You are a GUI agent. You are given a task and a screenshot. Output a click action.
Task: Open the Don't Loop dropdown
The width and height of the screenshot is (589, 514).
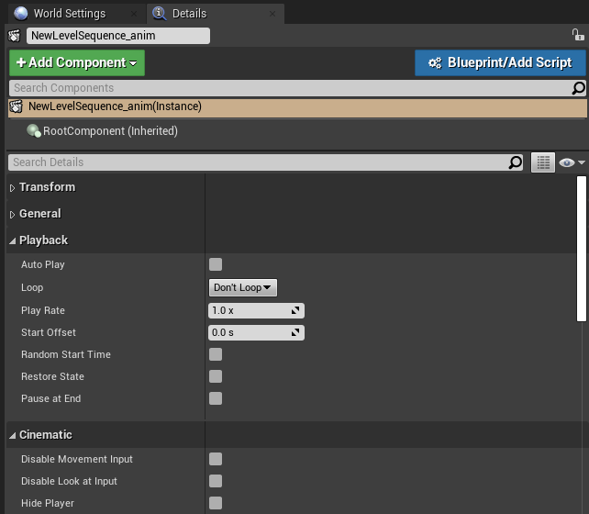(x=242, y=287)
